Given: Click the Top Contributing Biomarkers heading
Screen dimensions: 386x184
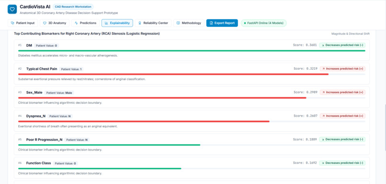Looking at the screenshot, I should click(x=87, y=33).
